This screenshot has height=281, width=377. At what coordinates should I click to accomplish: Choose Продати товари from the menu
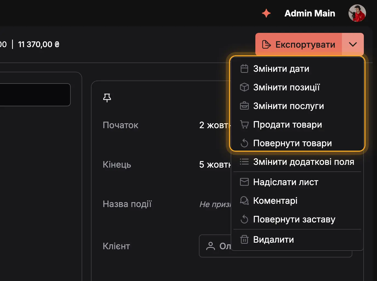tap(297, 124)
